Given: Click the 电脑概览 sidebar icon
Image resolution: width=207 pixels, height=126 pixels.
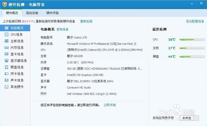Looking at the screenshot, I should click(7, 28).
